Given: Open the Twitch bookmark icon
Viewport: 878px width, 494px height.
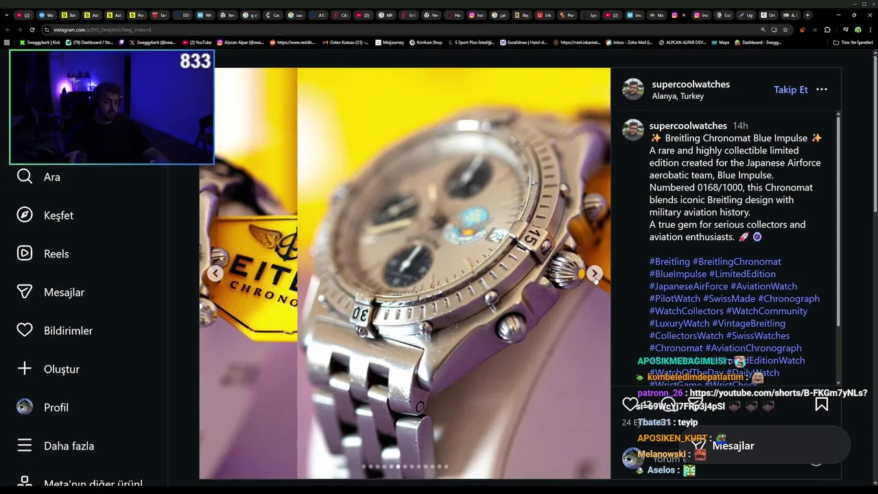Looking at the screenshot, I should pyautogui.click(x=121, y=43).
